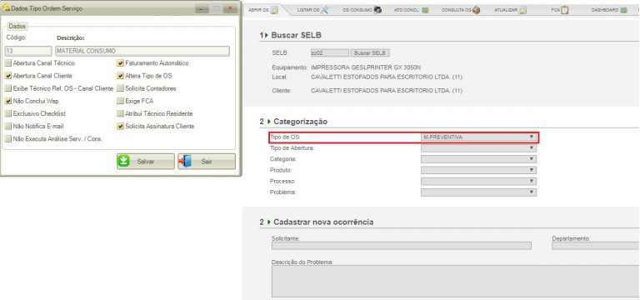Open the Categoria dropdown list
The height and width of the screenshot is (300, 640).
[x=478, y=159]
